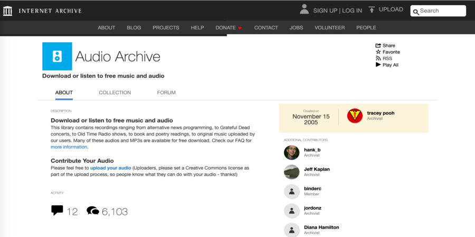The image size is (475, 237).
Task: Click the Audio Archive page title
Action: 118,56
